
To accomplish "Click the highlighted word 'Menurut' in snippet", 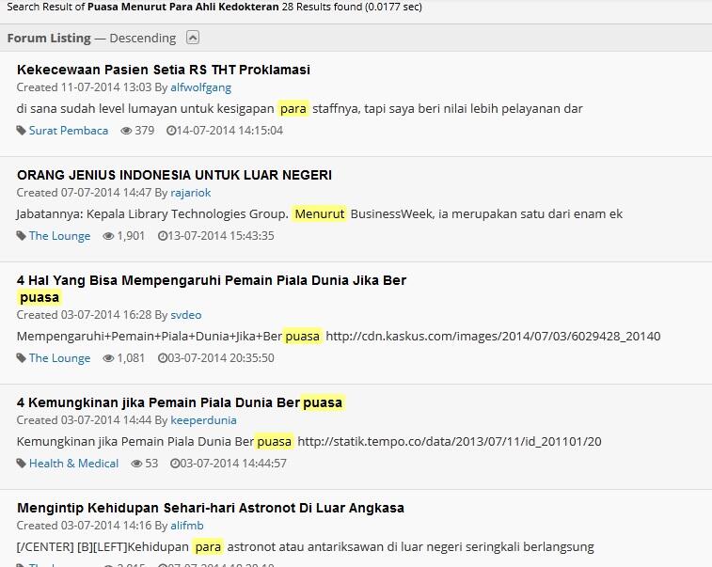I will point(319,213).
